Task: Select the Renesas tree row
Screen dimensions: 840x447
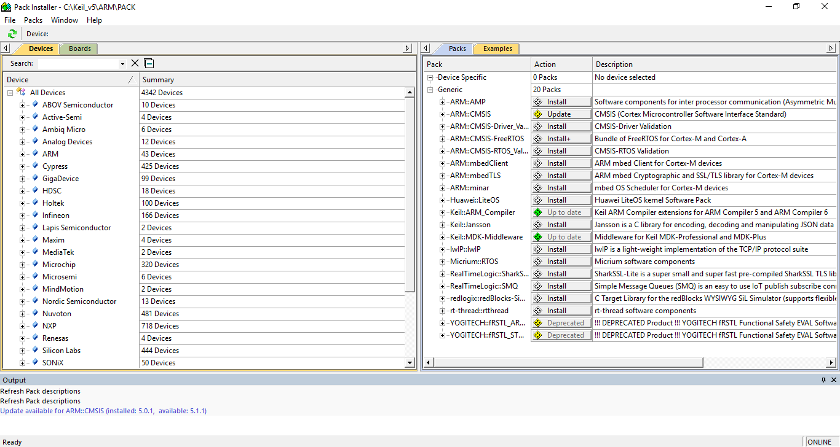Action: tap(55, 338)
